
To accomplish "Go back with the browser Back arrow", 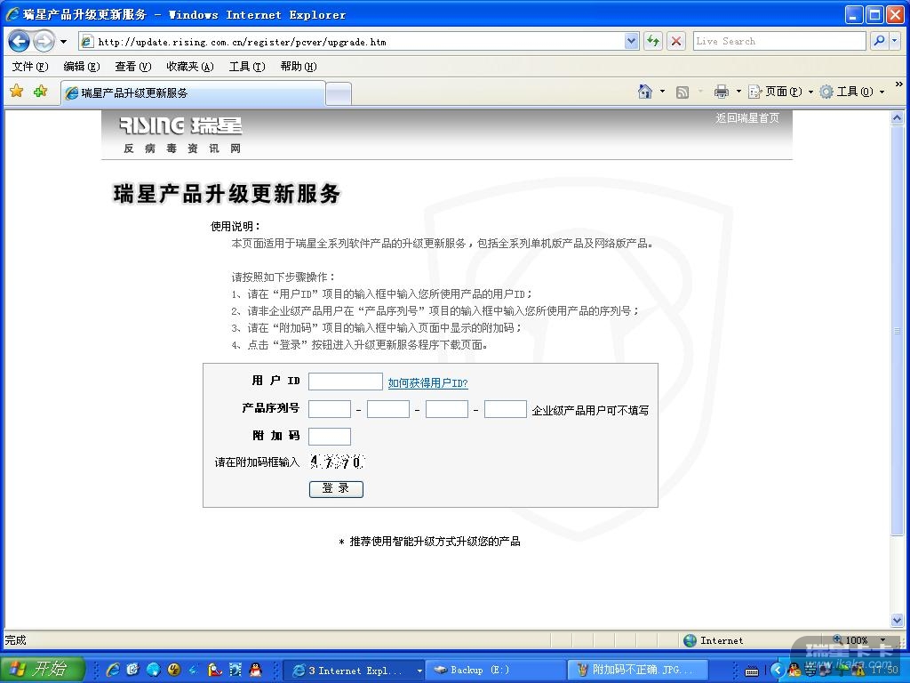I will click(x=19, y=41).
